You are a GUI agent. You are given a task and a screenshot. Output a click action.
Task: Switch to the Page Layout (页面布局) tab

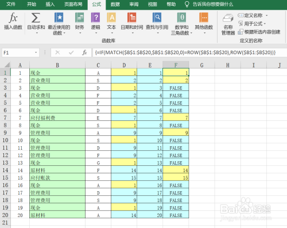(73, 4)
